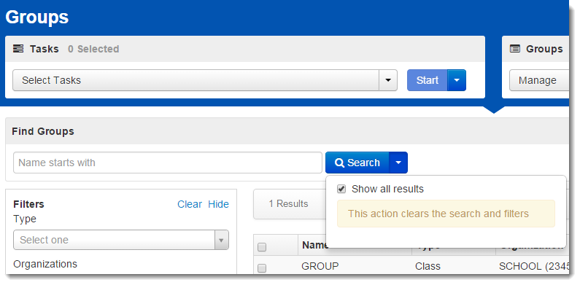Open the Select Tasks dropdown arrow
Screen dimensions: 580x285
pos(388,80)
